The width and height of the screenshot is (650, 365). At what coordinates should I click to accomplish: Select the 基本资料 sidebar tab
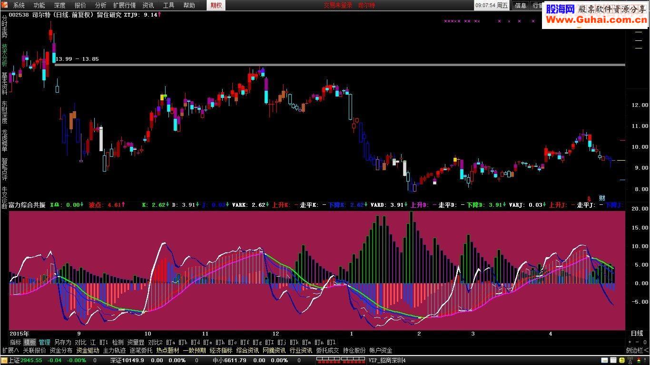tap(4, 84)
